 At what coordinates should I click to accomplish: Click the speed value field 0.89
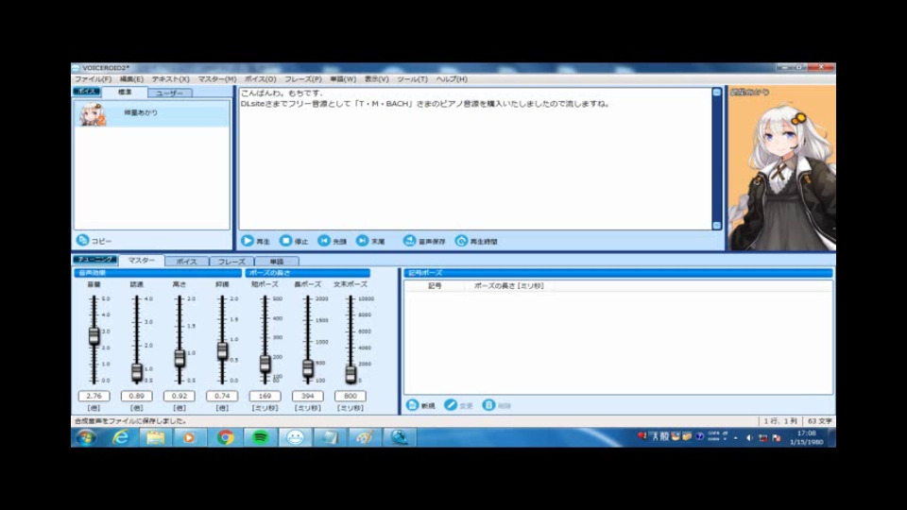tap(136, 396)
